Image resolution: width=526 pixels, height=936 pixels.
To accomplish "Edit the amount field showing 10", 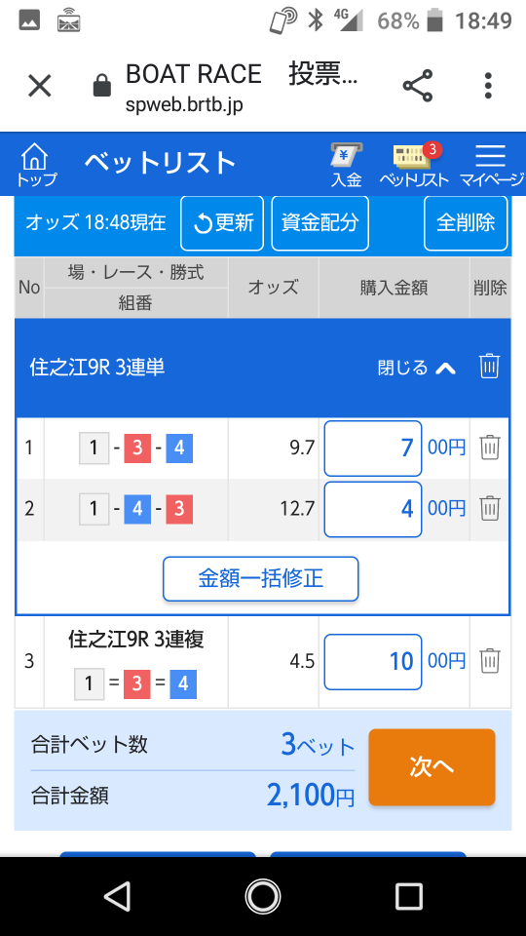I will pyautogui.click(x=373, y=662).
